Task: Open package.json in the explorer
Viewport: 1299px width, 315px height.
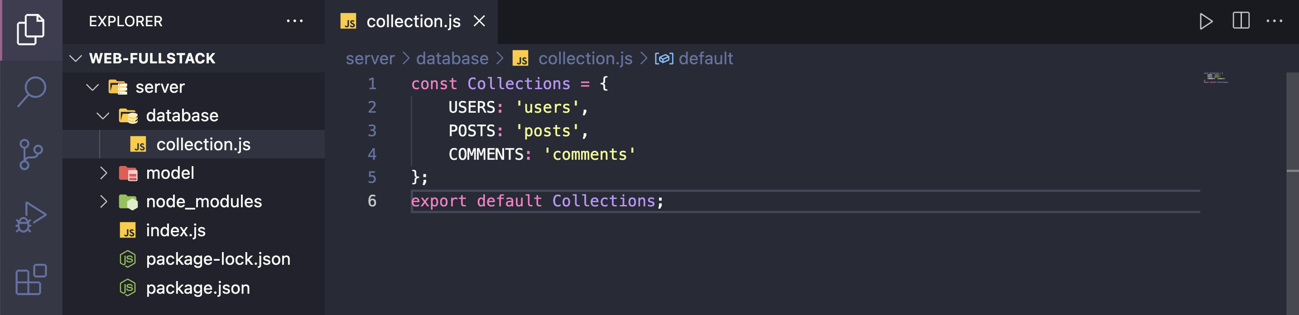Action: [x=197, y=288]
